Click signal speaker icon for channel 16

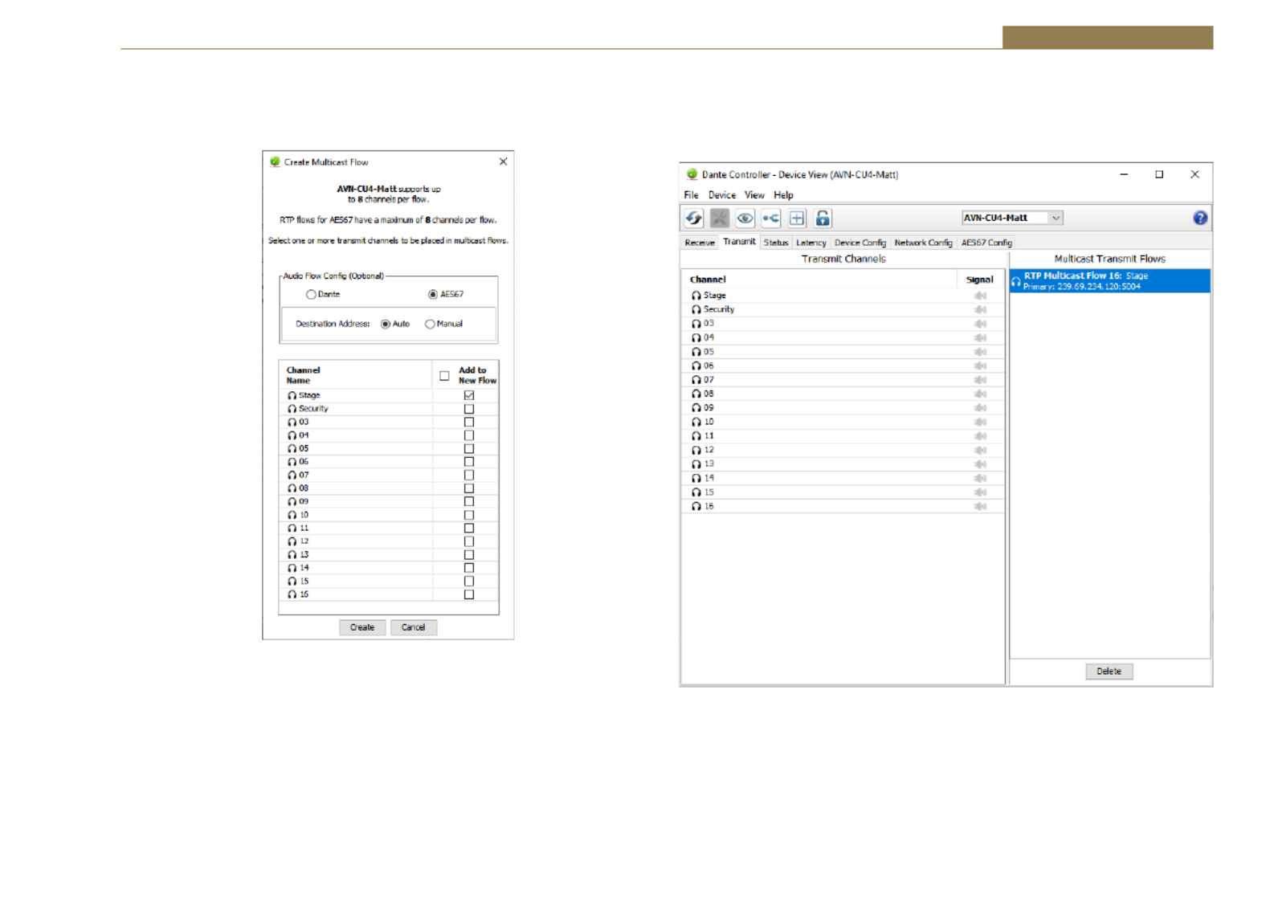pos(980,506)
